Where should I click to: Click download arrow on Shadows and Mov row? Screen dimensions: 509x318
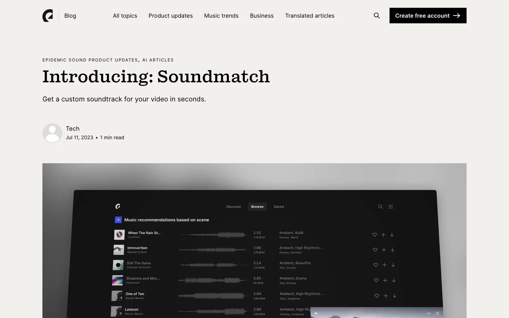[x=394, y=280]
